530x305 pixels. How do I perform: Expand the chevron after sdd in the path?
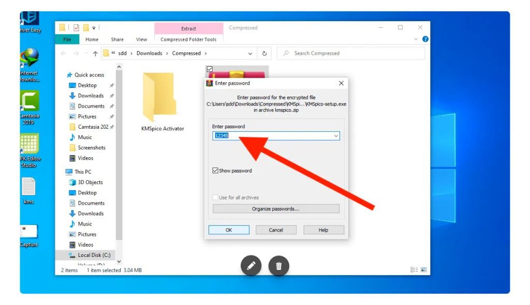click(131, 53)
